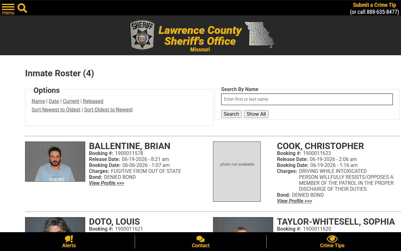Show Released inmates
The width and height of the screenshot is (401, 251).
[93, 101]
